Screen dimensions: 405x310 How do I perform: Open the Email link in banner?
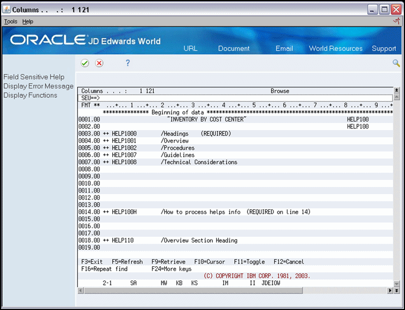click(284, 49)
